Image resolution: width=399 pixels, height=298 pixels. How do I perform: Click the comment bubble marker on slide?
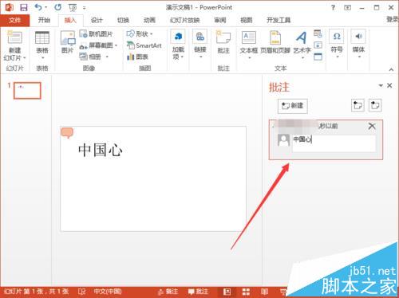[67, 133]
